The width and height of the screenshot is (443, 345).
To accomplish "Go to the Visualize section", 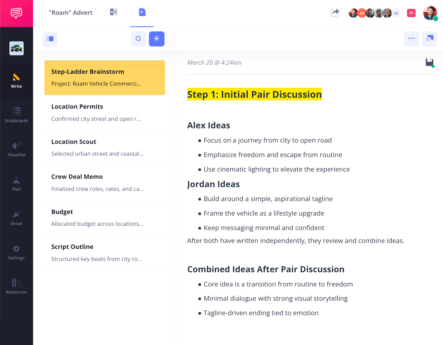I will 16,149.
